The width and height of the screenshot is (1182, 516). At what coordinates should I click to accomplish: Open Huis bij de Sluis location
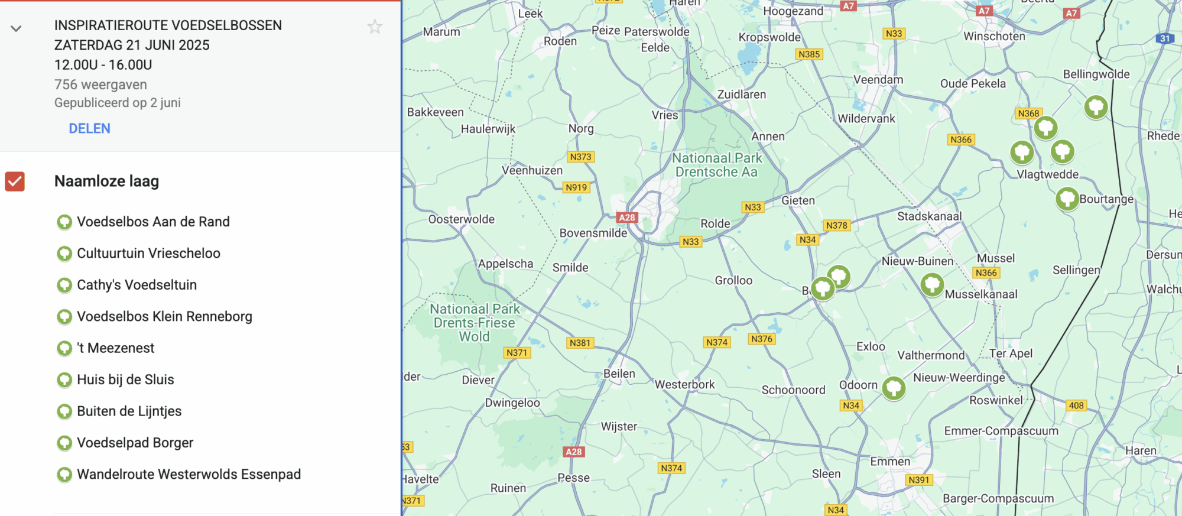tap(125, 380)
